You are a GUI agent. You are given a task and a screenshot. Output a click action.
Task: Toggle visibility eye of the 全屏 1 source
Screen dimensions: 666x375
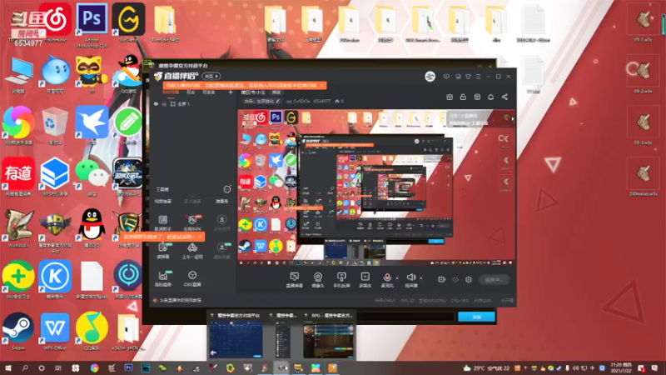(x=156, y=103)
